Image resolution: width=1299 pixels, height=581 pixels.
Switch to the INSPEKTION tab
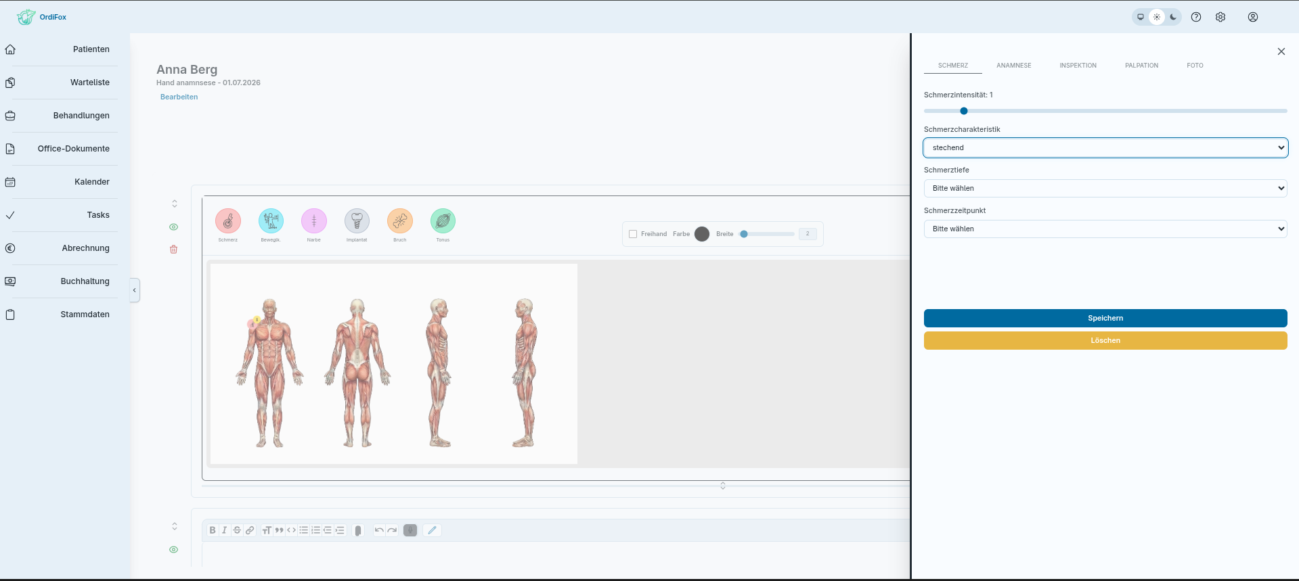click(1078, 66)
